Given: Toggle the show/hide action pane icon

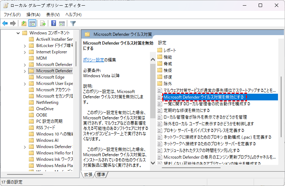Looking at the screenshot, I should pyautogui.click(x=62, y=24).
